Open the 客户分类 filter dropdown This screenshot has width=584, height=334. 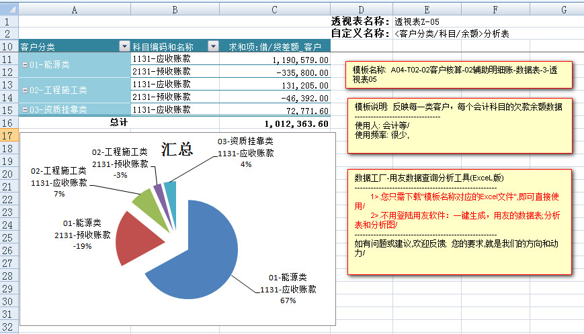click(x=124, y=46)
